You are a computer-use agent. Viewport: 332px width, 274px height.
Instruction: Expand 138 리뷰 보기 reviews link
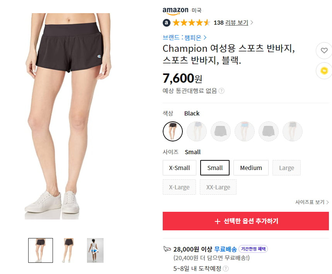click(233, 23)
